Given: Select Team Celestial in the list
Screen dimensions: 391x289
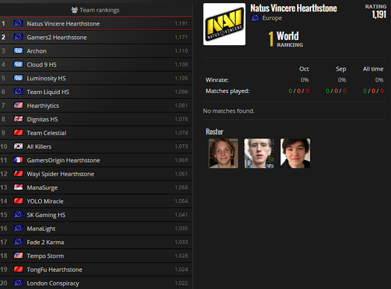Looking at the screenshot, I should 46,133.
